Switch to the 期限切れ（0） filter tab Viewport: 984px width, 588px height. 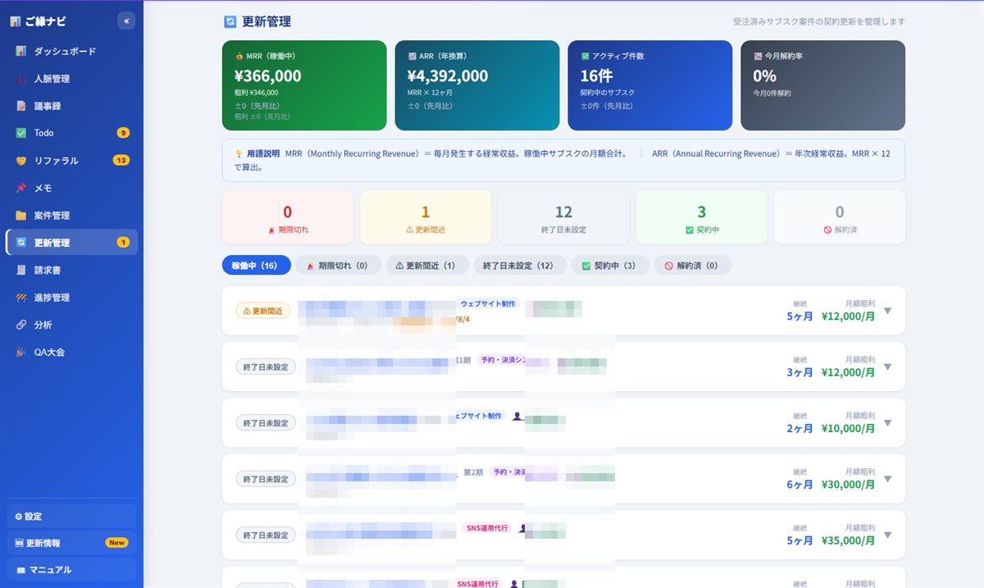pos(338,266)
